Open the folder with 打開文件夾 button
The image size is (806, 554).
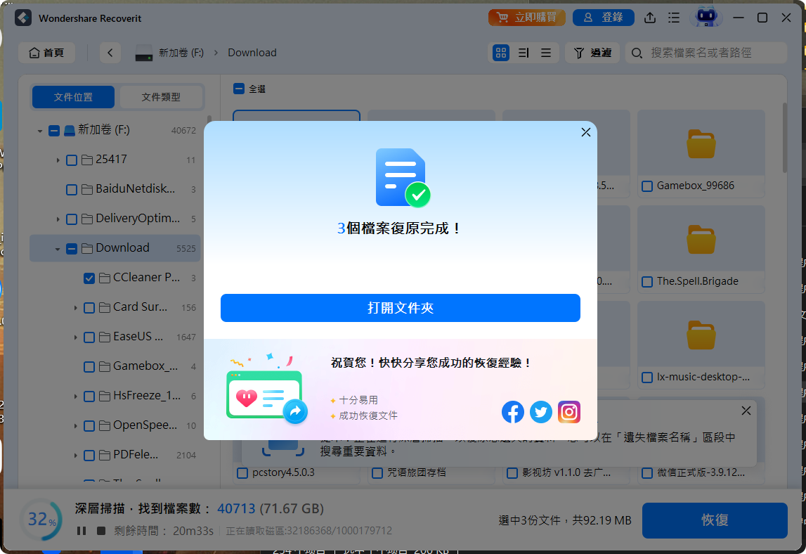[x=400, y=308]
